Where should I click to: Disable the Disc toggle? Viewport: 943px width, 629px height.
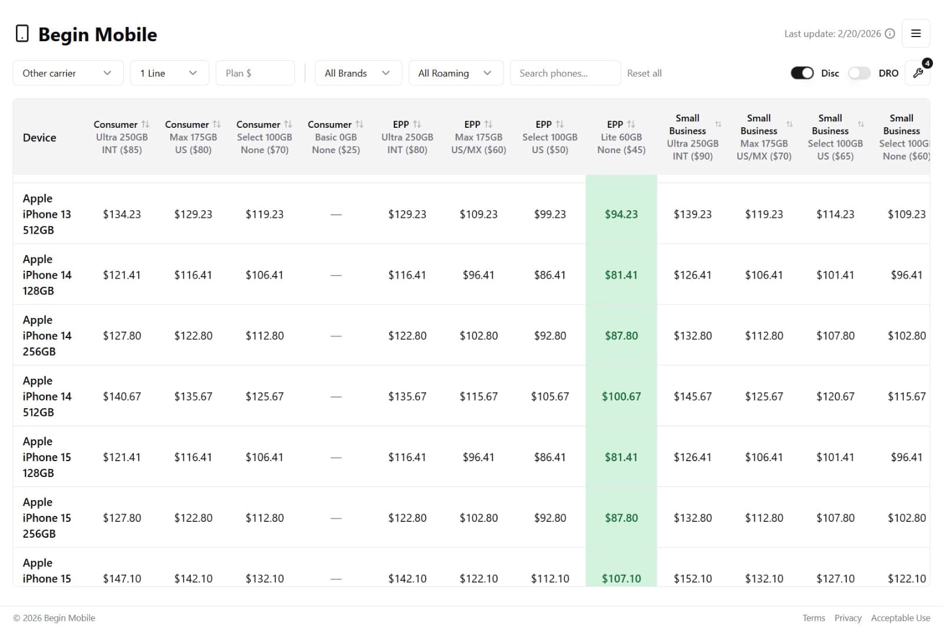pos(802,72)
